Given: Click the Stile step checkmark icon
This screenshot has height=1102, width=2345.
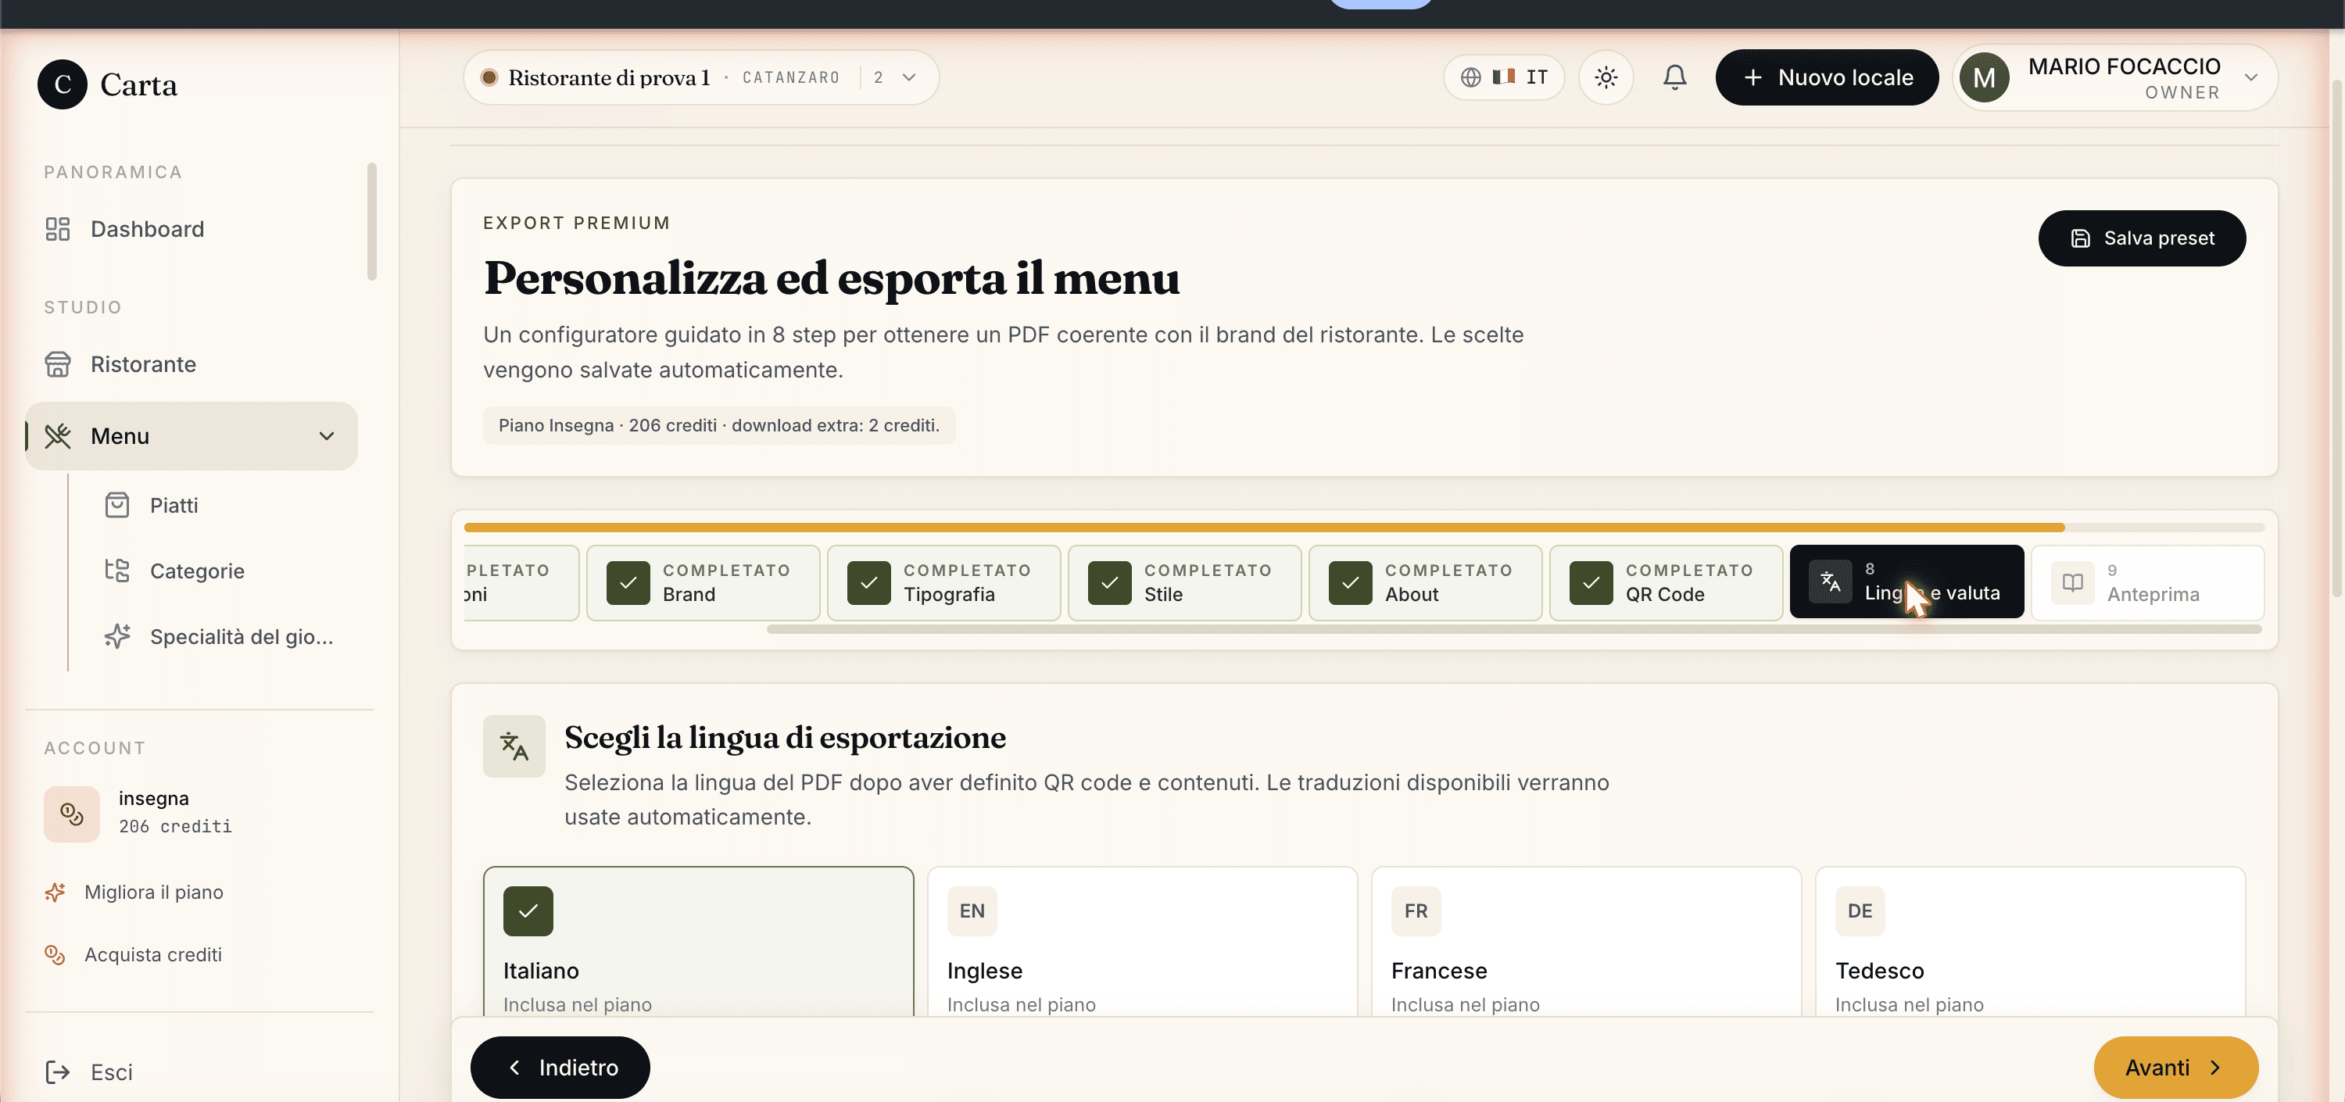Looking at the screenshot, I should (1110, 583).
